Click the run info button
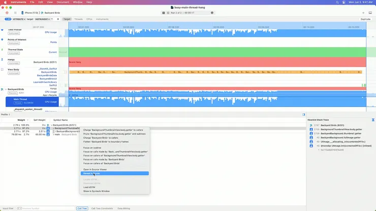 pos(212,13)
